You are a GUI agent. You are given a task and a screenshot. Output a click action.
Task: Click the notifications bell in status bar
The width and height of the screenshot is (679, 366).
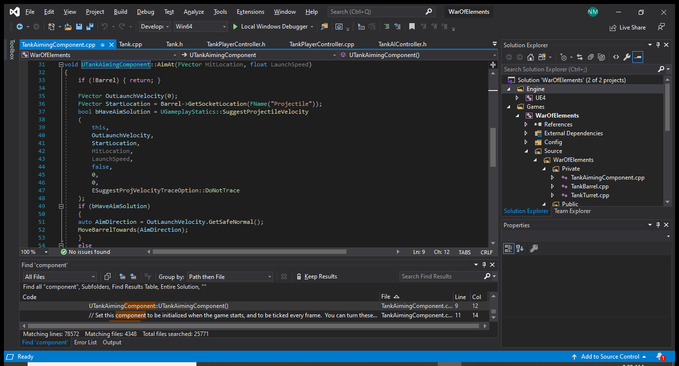[659, 356]
